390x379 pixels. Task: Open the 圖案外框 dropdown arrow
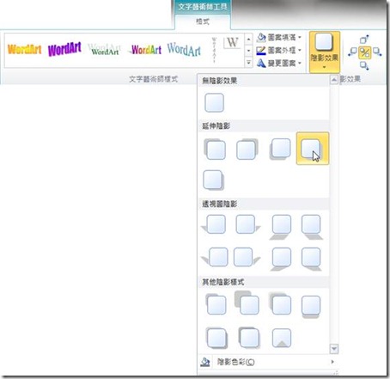(300, 50)
